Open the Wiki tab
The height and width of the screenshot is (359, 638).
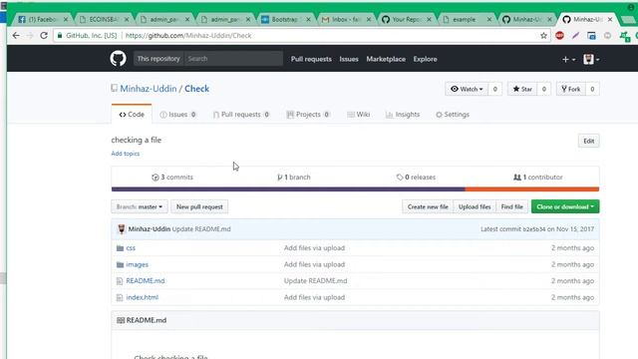tap(359, 115)
